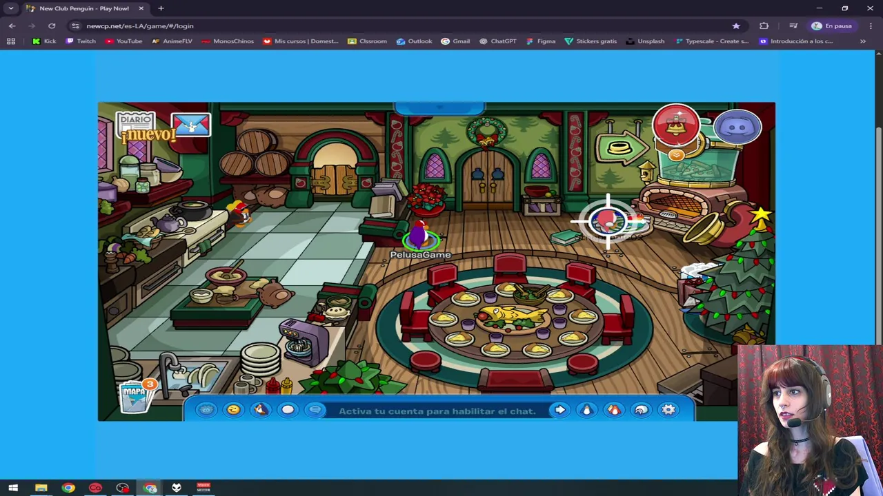883x496 pixels.
Task: Open the Windows Start menu
Action: 13,488
